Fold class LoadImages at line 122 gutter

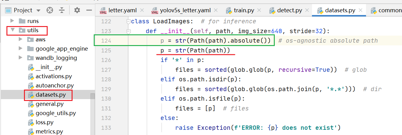pos(128,21)
